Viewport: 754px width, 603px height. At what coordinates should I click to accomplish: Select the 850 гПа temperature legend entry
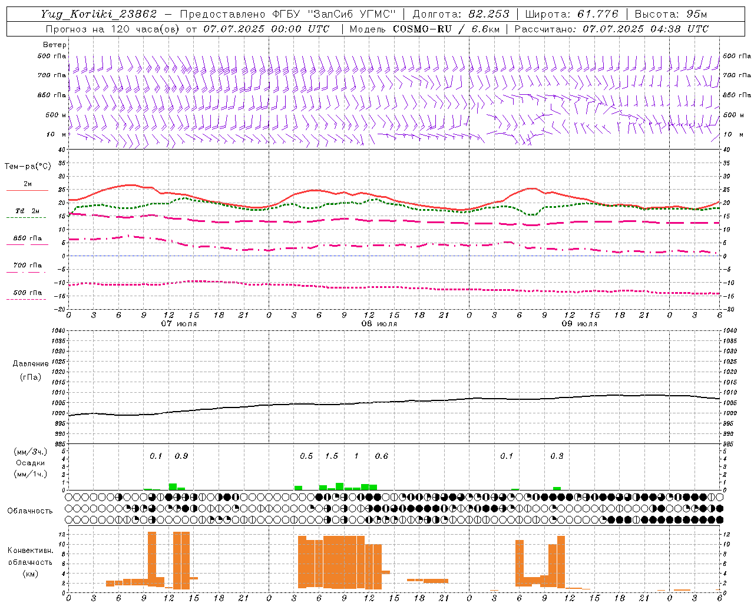coord(27,241)
